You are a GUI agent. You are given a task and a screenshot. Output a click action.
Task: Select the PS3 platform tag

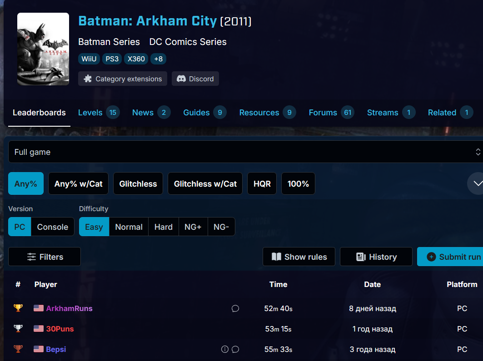(112, 59)
